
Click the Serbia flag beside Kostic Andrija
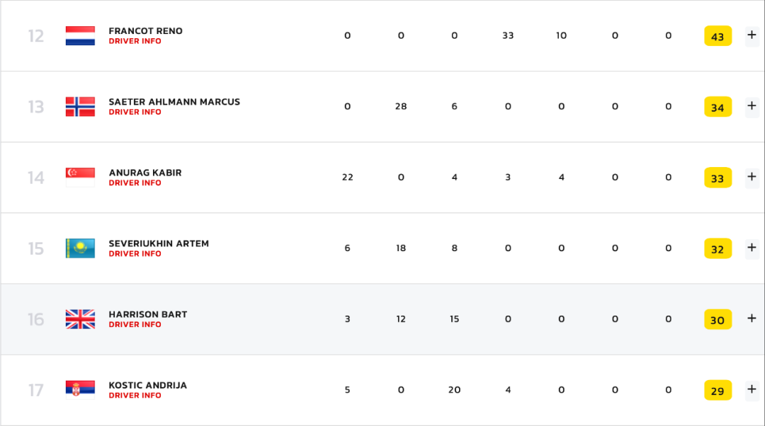80,390
